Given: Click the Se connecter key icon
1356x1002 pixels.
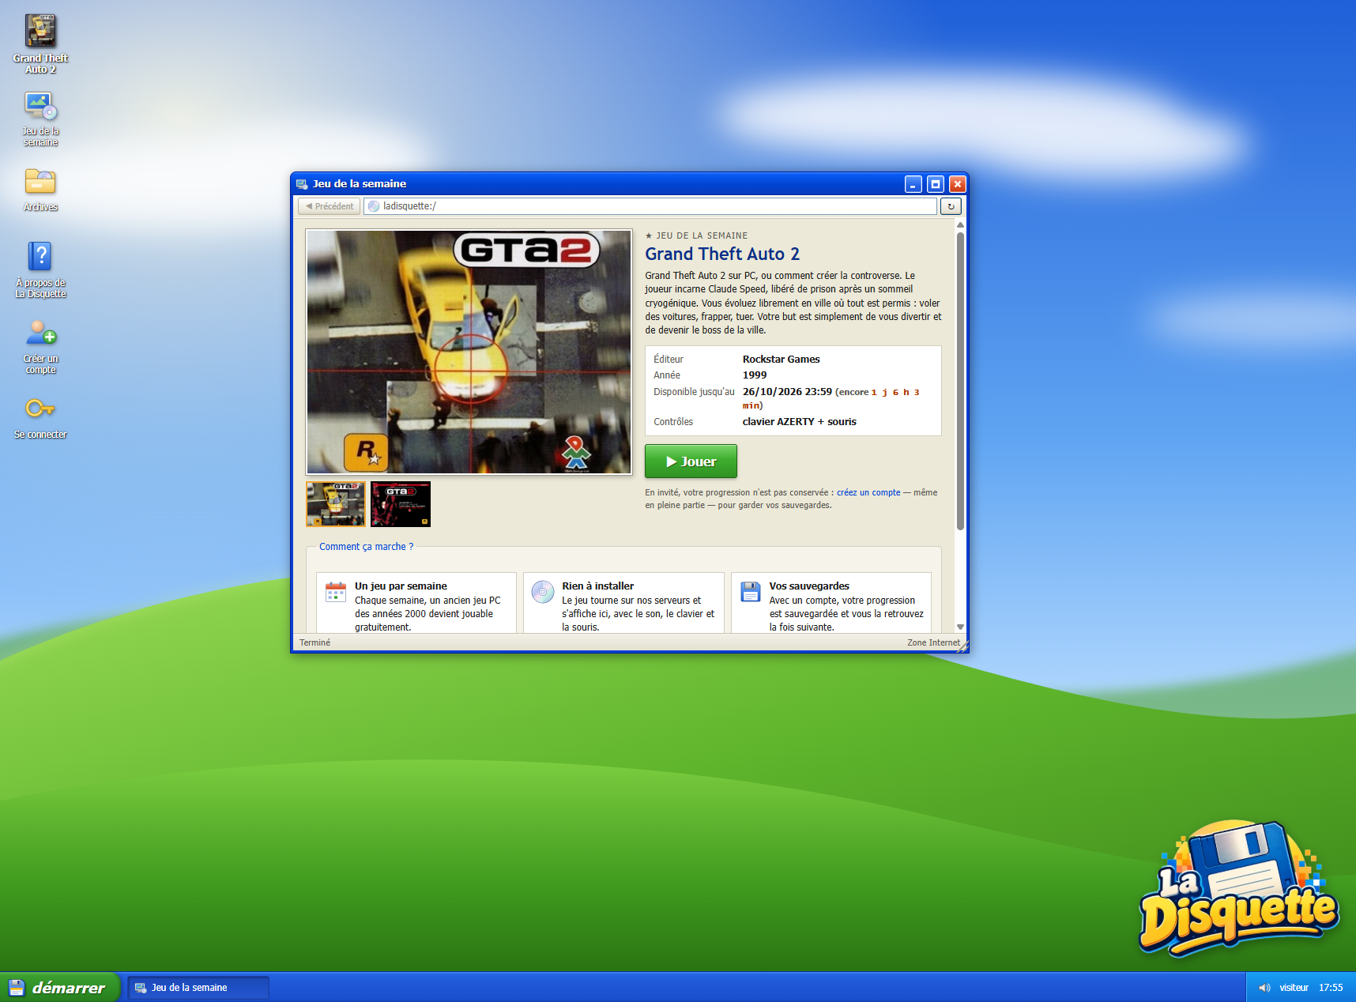Looking at the screenshot, I should click(40, 417).
